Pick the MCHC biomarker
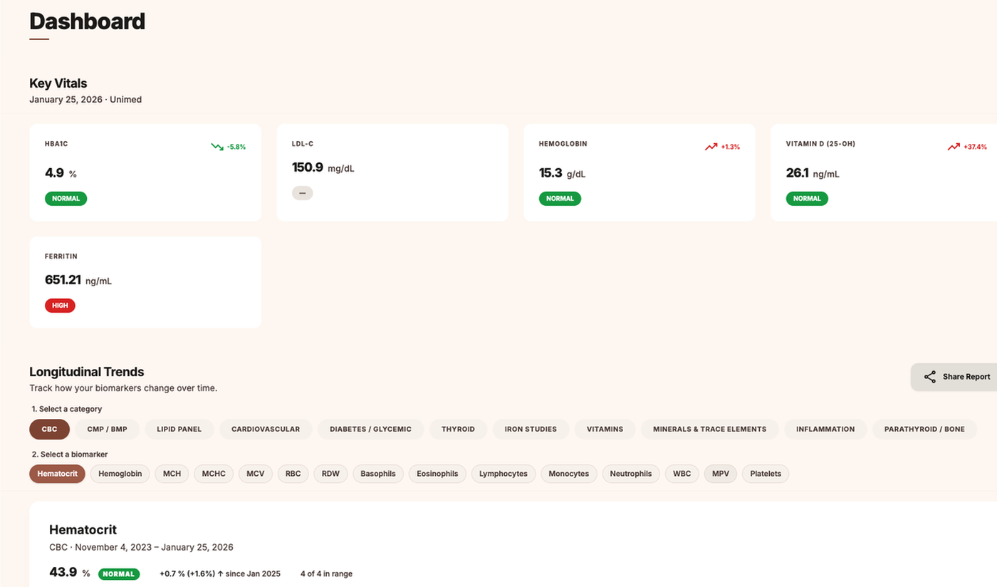 [x=214, y=474]
